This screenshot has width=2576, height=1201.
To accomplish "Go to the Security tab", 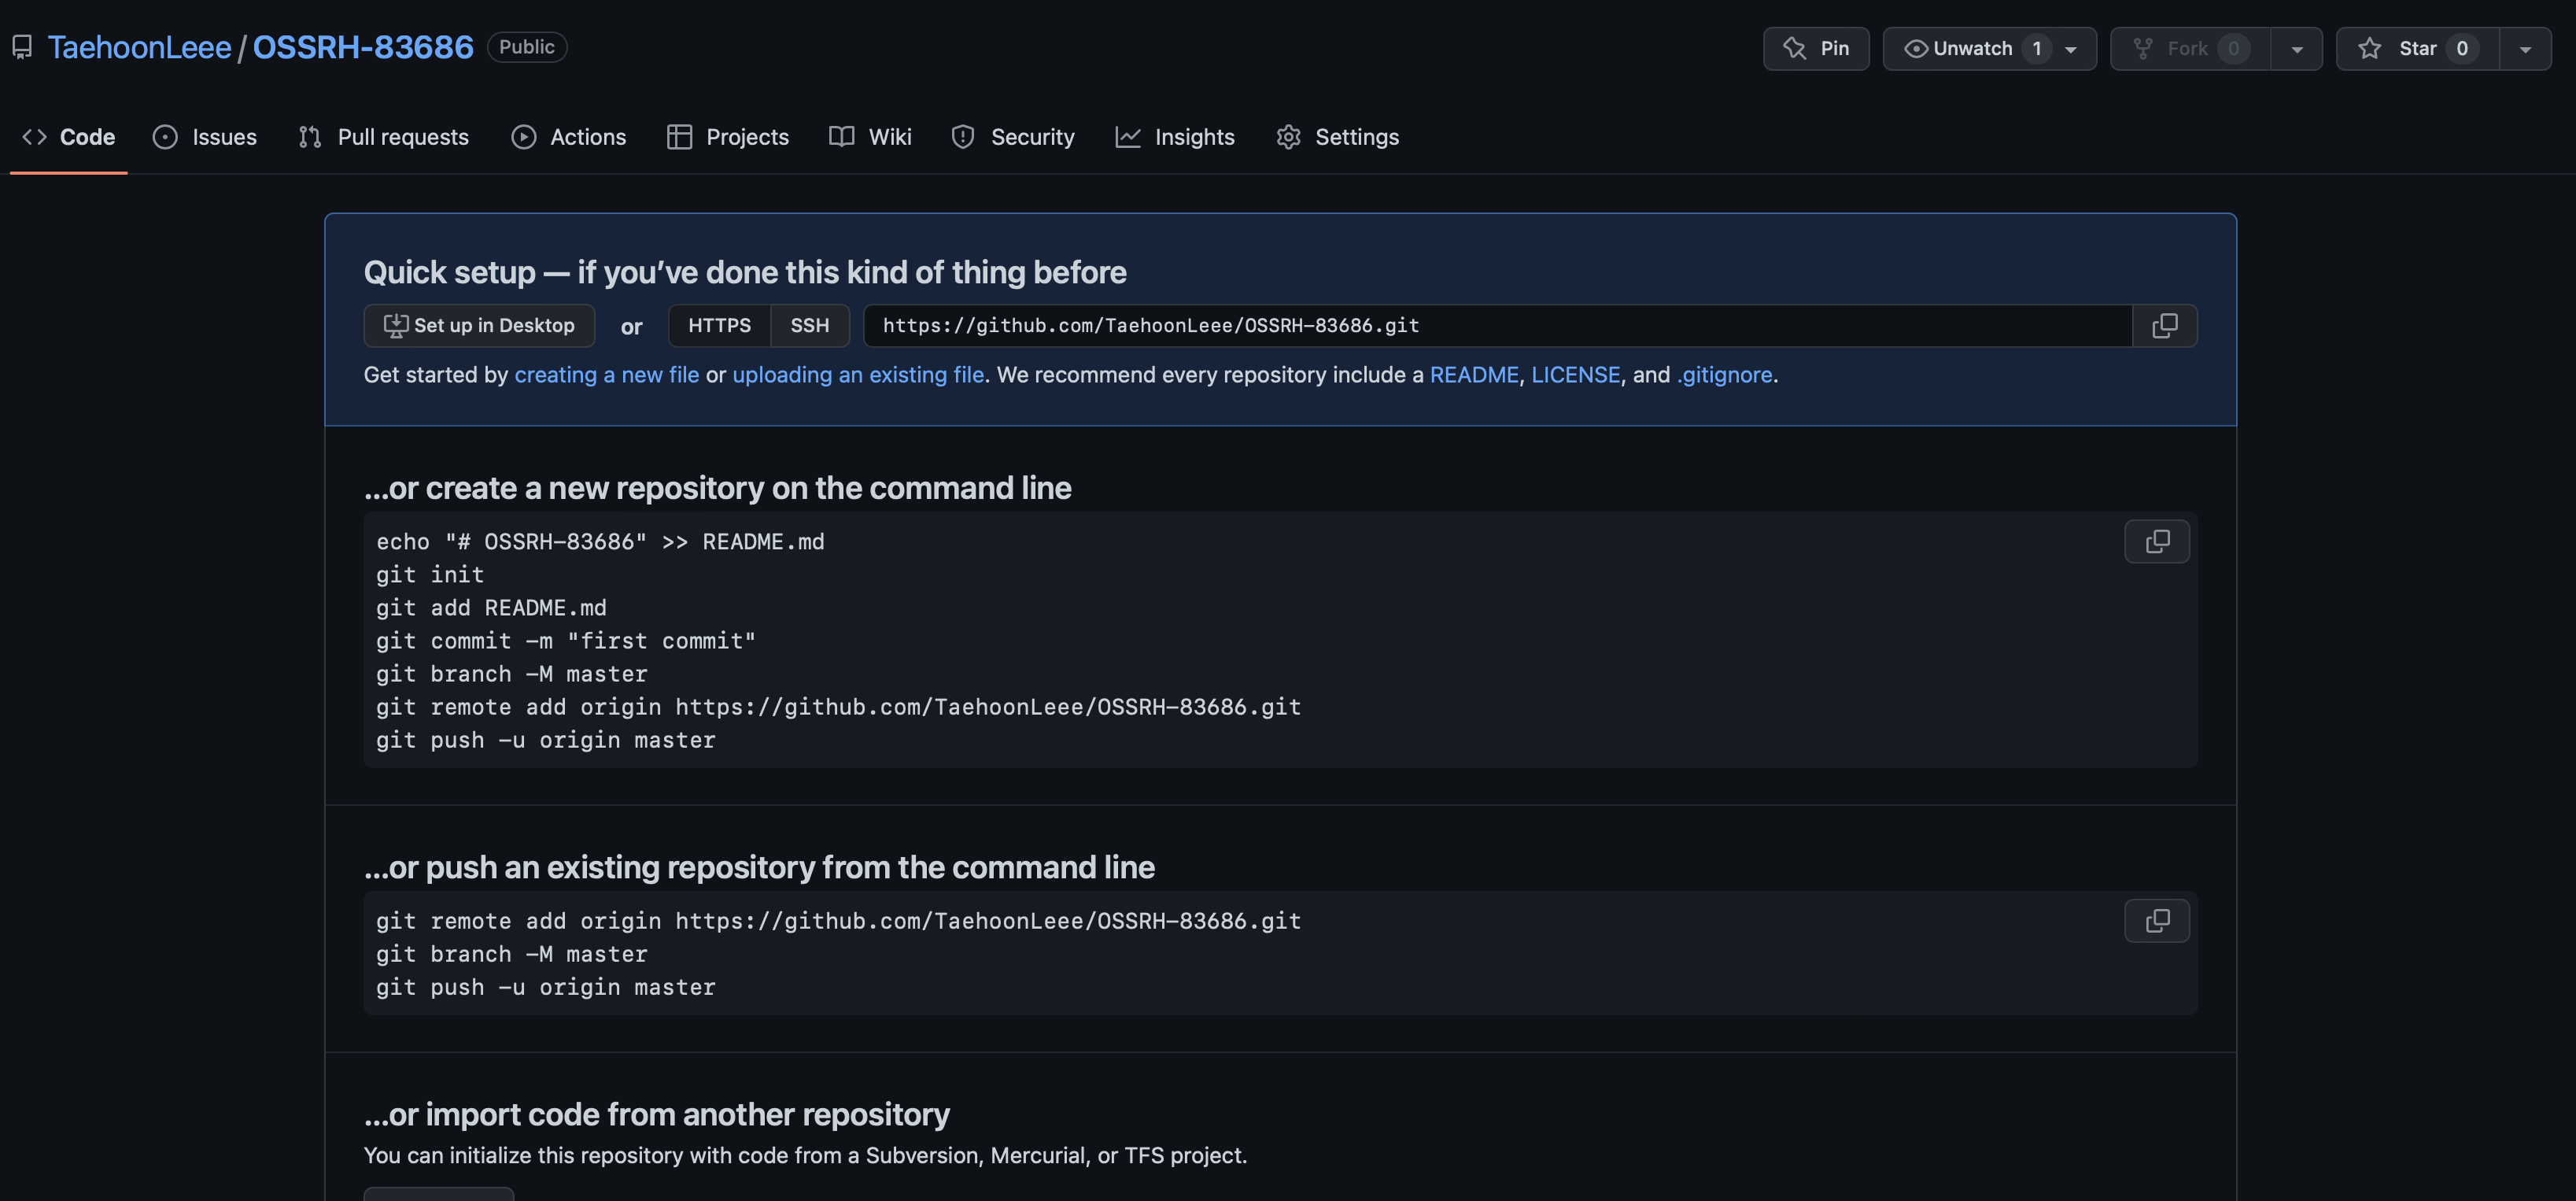I will click(x=1013, y=137).
